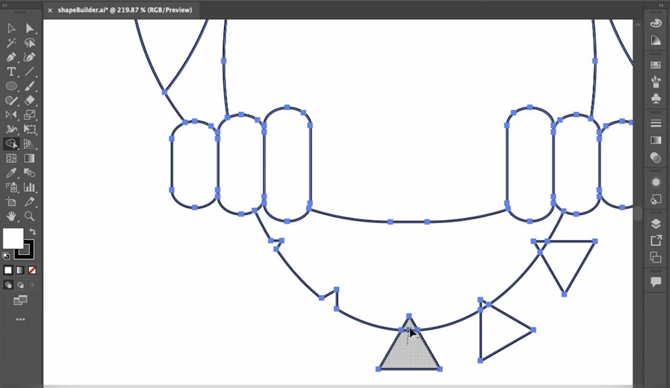Expand the right panel dock arrows
Viewport: 670px width, 388px height.
(661, 5)
